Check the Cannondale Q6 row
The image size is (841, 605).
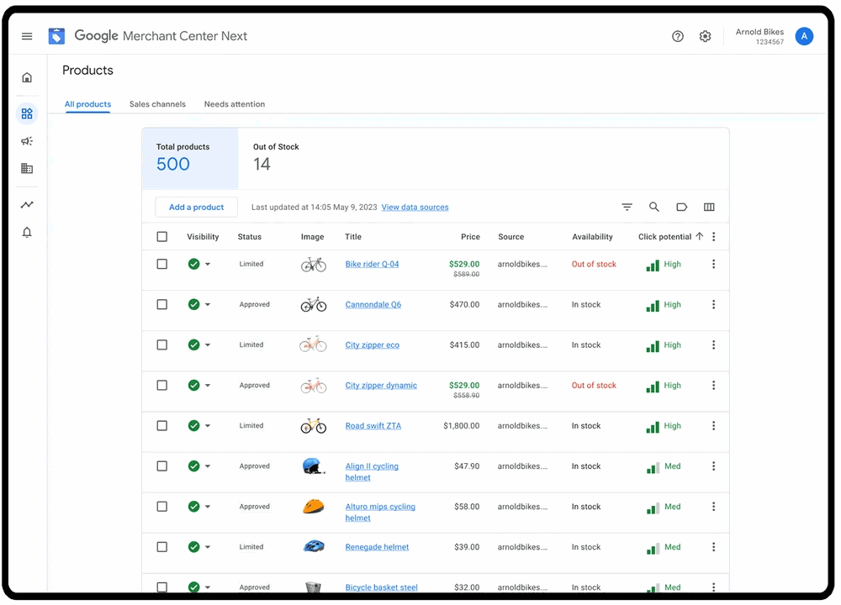pos(162,304)
